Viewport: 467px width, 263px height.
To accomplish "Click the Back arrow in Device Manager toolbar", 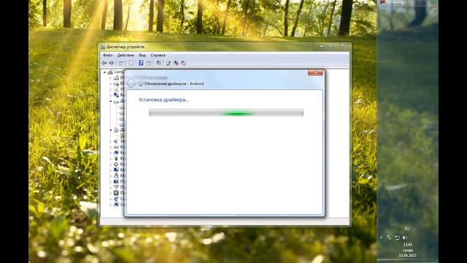I will click(104, 63).
